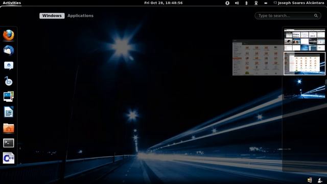Open the volume control in top bar
Viewport: 327px width, 184px height.
click(237, 3)
